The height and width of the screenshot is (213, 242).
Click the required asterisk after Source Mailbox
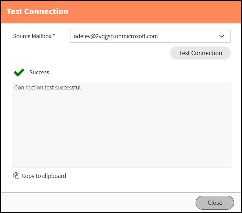[x=54, y=36]
